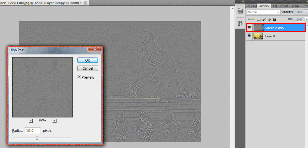Click OK in High Pass dialog
Image resolution: width=308 pixels, height=148 pixels.
[x=88, y=60]
